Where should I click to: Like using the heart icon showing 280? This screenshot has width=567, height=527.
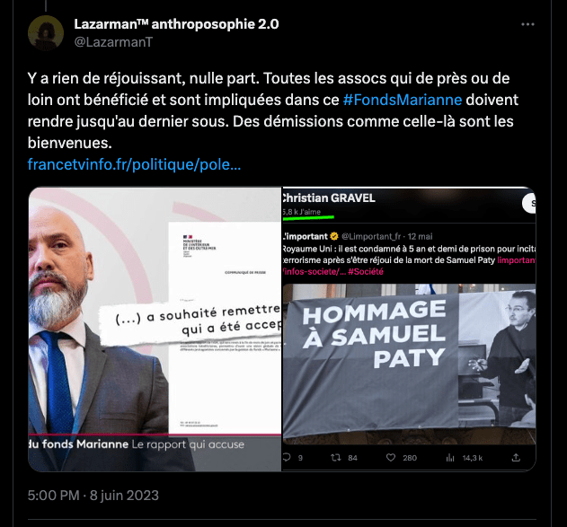(391, 458)
